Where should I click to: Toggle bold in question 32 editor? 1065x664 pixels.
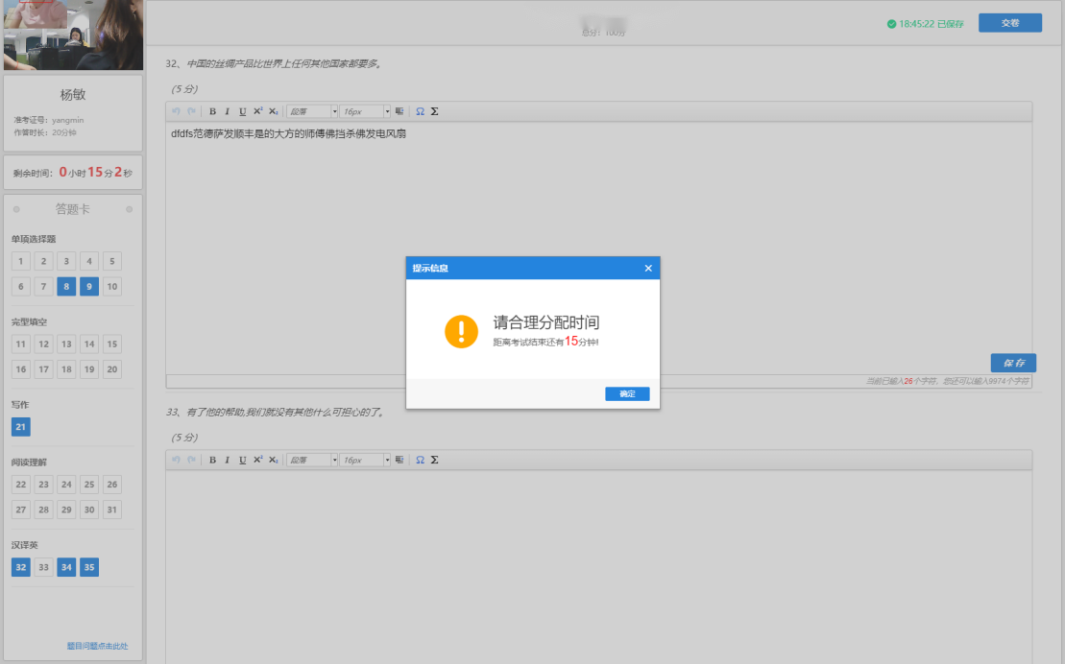click(x=212, y=111)
